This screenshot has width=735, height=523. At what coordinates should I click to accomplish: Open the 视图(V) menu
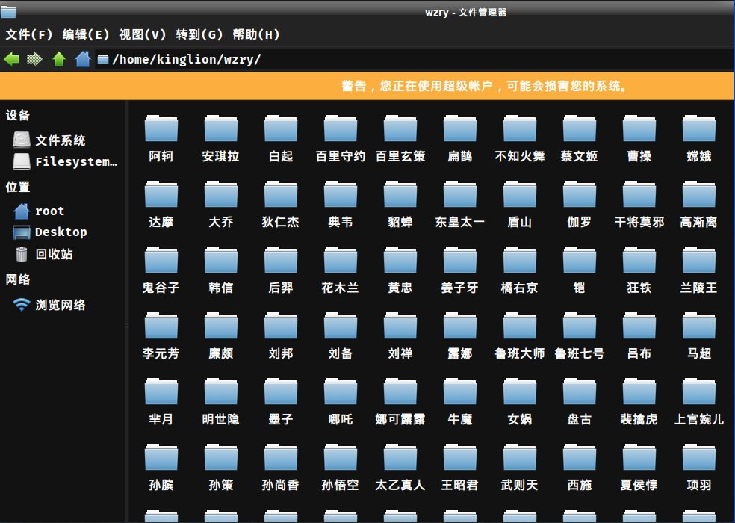click(x=142, y=34)
